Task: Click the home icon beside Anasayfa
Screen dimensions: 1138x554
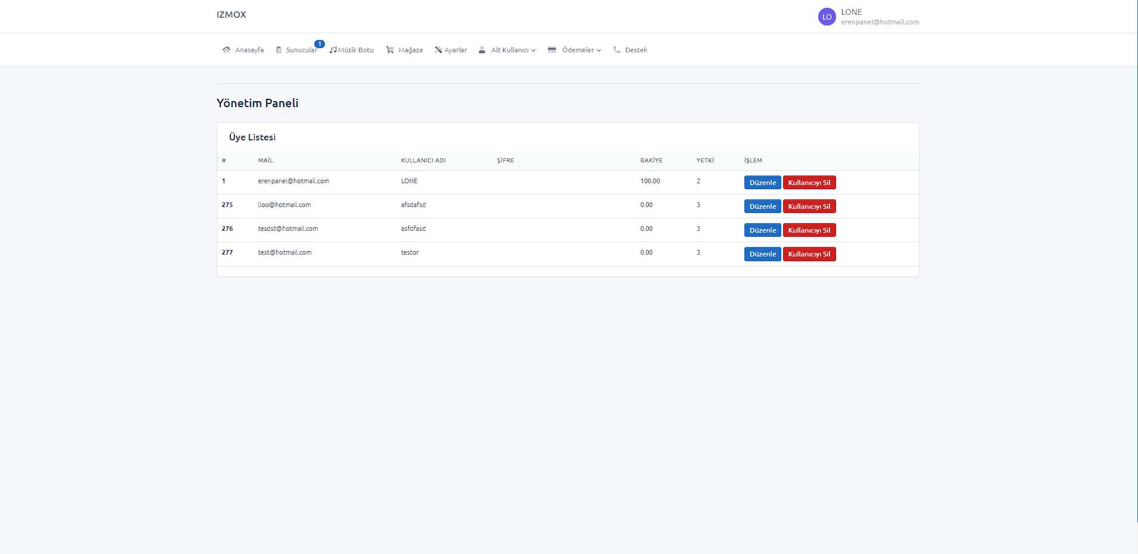Action: point(226,50)
